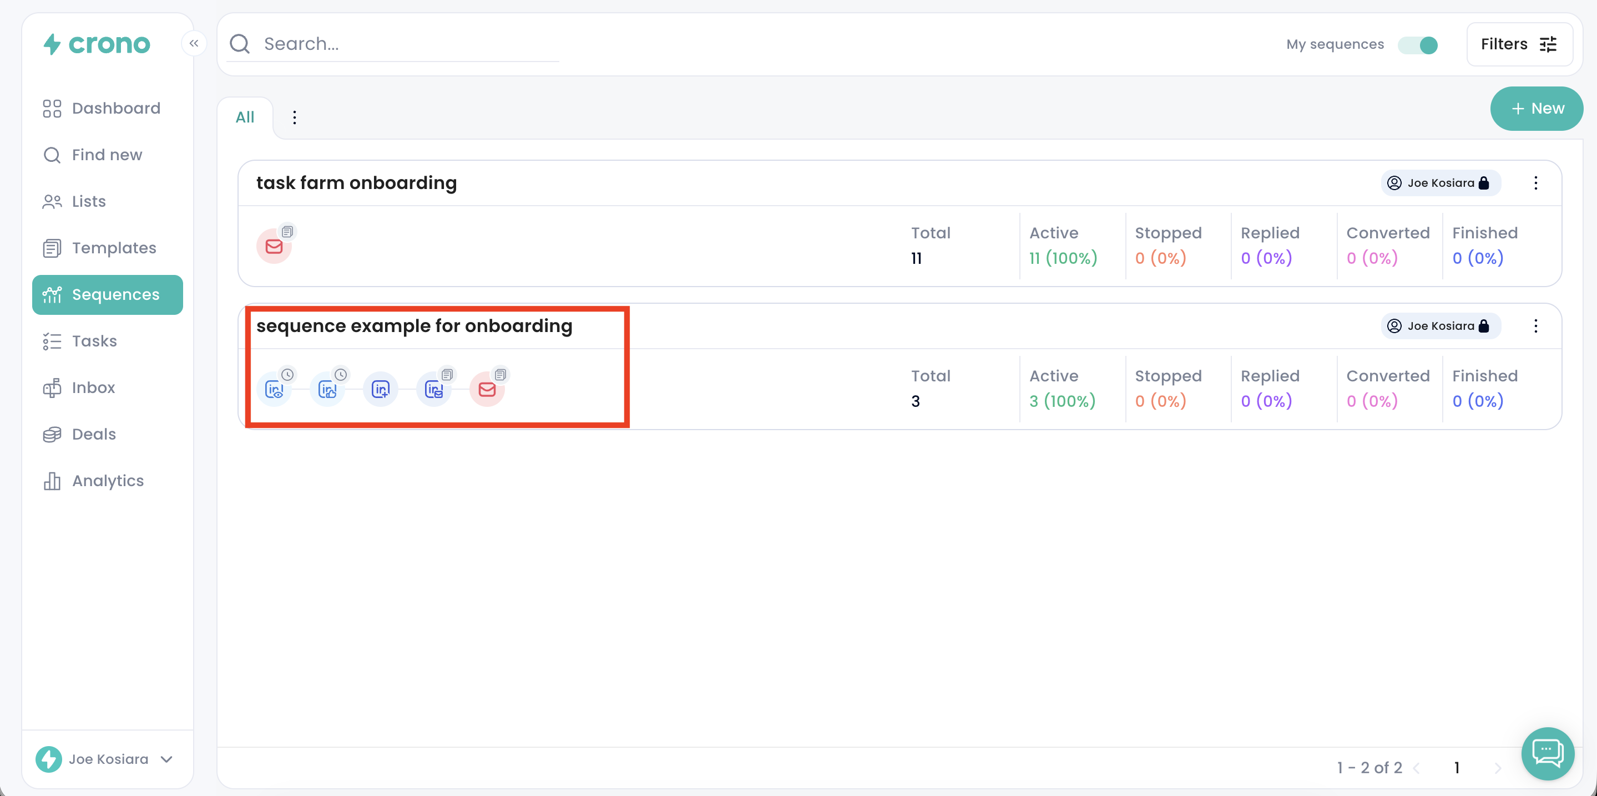Image resolution: width=1597 pixels, height=796 pixels.
Task: Open the support chat widget
Action: [1548, 753]
